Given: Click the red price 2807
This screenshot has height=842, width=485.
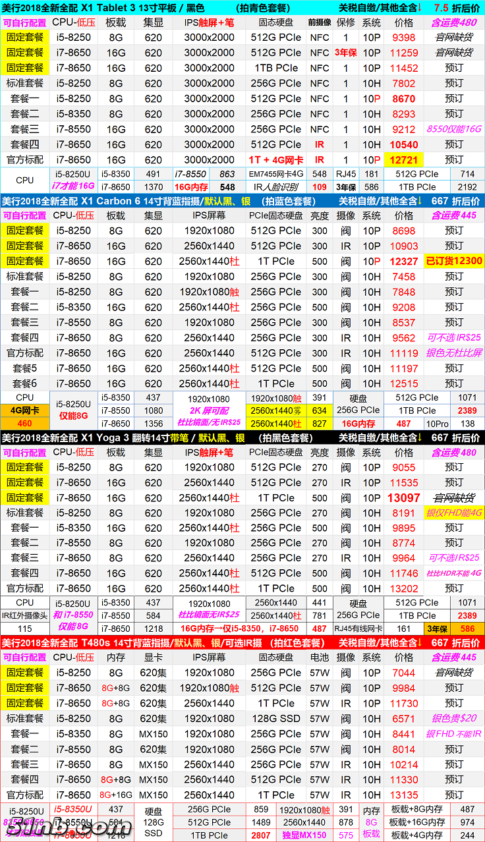Looking at the screenshot, I should (261, 835).
